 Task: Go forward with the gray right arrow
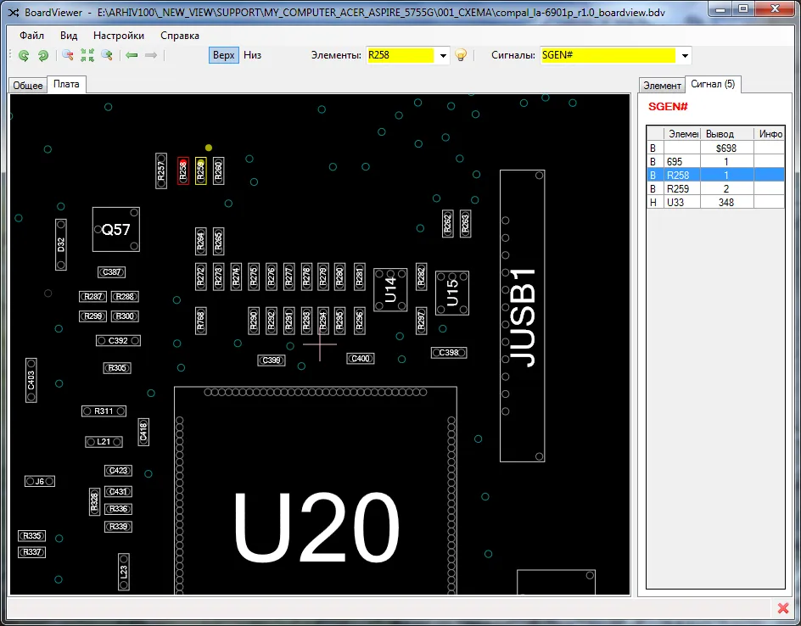click(151, 55)
